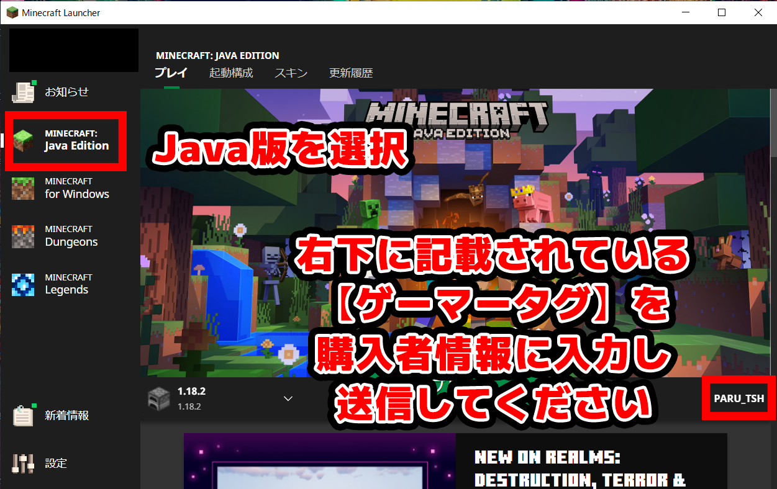Close the Minecraft Launcher window
777x489 pixels.
tap(758, 12)
